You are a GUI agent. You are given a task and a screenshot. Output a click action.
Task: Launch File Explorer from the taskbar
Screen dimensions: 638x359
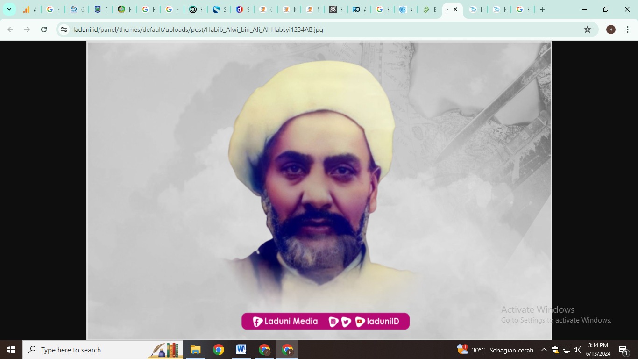pos(195,350)
